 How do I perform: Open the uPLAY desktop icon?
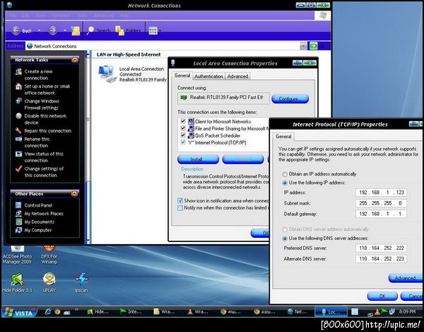pyautogui.click(x=49, y=278)
